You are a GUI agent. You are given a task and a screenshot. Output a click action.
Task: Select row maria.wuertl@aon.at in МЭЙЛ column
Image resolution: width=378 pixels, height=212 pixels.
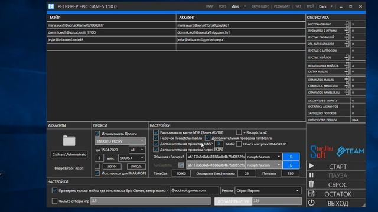(112, 25)
